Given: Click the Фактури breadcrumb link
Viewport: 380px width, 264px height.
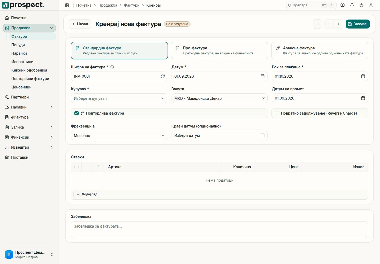Looking at the screenshot, I should (x=132, y=5).
